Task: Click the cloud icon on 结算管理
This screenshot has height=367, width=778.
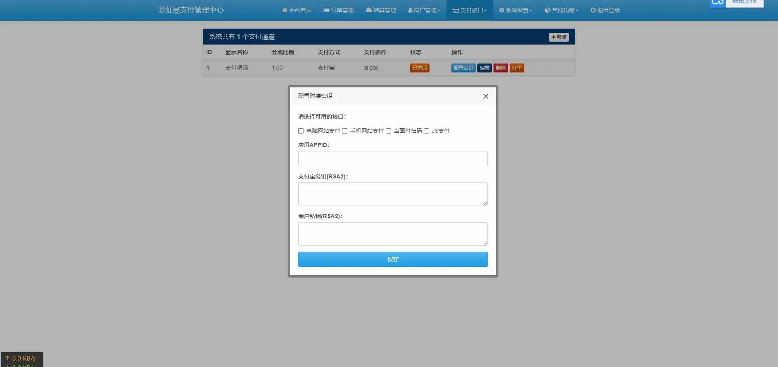Action: click(x=368, y=10)
